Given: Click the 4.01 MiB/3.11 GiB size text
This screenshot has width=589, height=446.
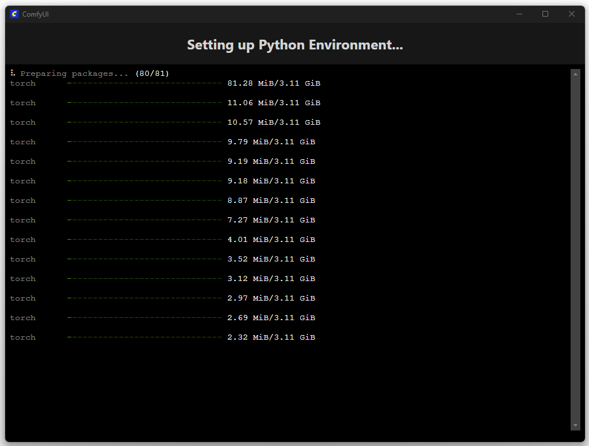Looking at the screenshot, I should (271, 240).
